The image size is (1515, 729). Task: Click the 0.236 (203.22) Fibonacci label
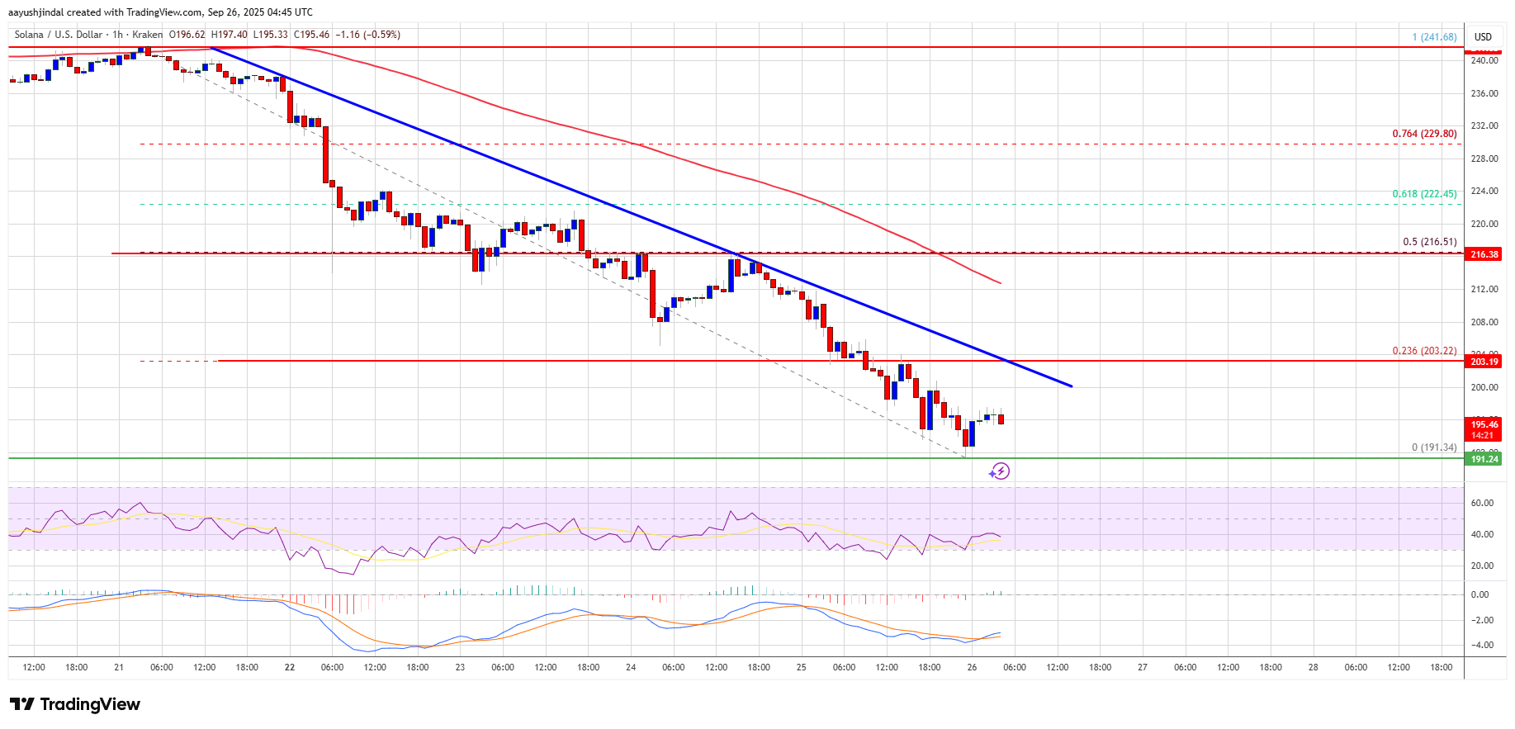(1424, 351)
